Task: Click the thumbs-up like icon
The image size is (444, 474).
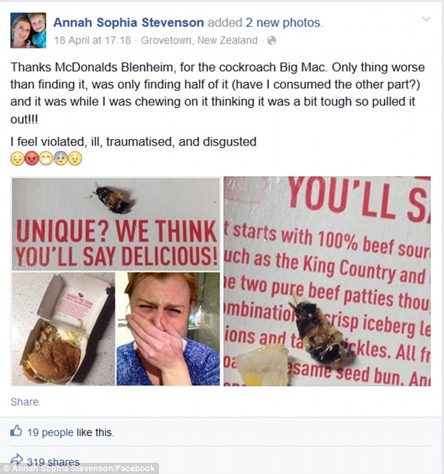Action: tap(16, 432)
